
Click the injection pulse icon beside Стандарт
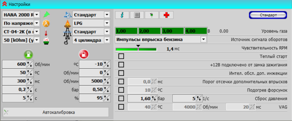(68, 32)
